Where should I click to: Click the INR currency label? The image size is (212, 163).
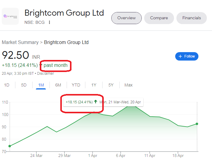click(36, 57)
